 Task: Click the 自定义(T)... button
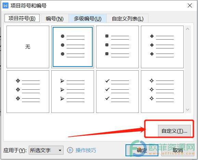[x=174, y=131]
